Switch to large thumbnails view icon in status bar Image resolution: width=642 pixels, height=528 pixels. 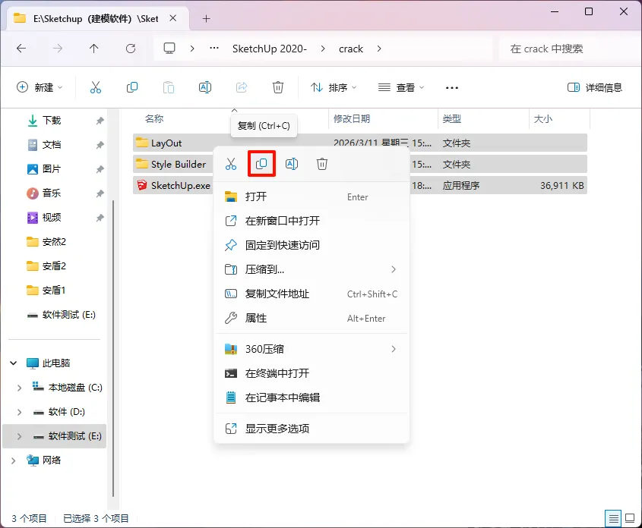(x=630, y=518)
